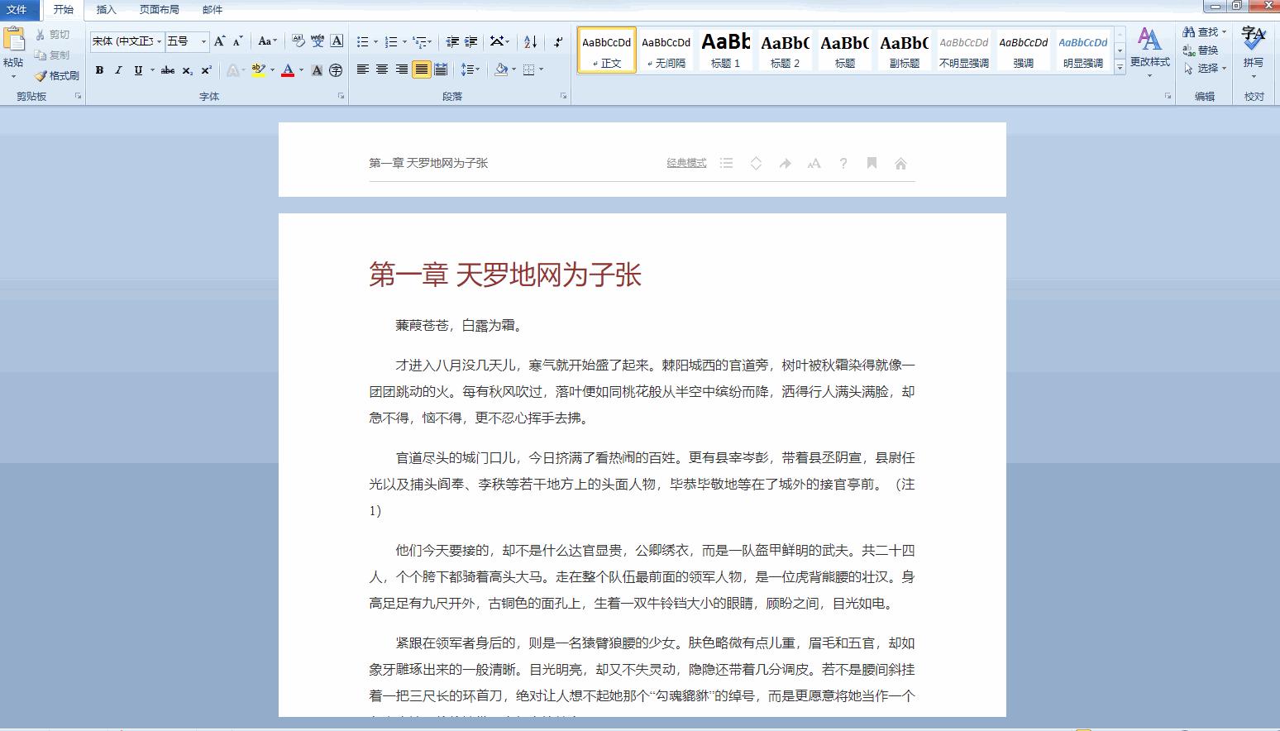Switch to the 插入 ribbon tab
1280x731 pixels.
pos(106,9)
